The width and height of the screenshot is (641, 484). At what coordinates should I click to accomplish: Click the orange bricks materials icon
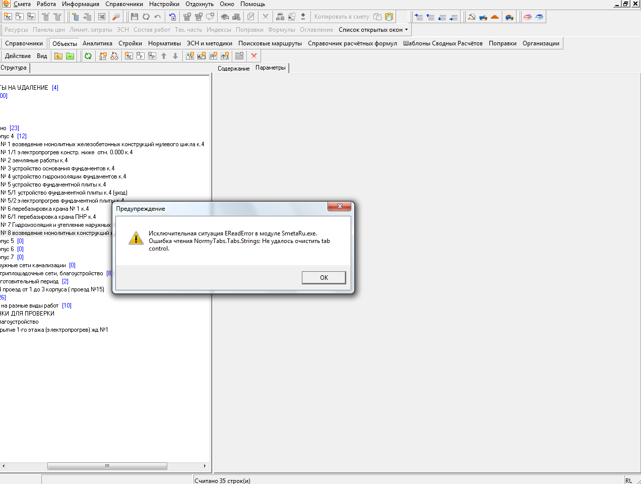[x=495, y=17]
